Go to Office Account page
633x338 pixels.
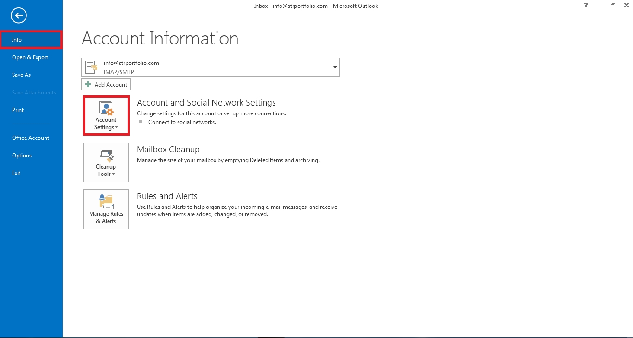[x=31, y=138]
